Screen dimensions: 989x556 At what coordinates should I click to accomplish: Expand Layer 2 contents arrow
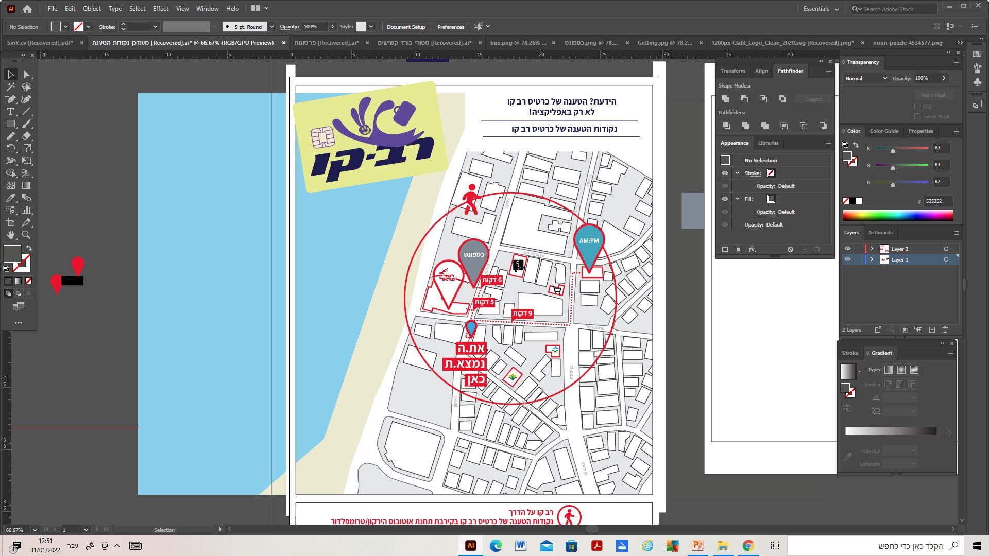point(872,249)
